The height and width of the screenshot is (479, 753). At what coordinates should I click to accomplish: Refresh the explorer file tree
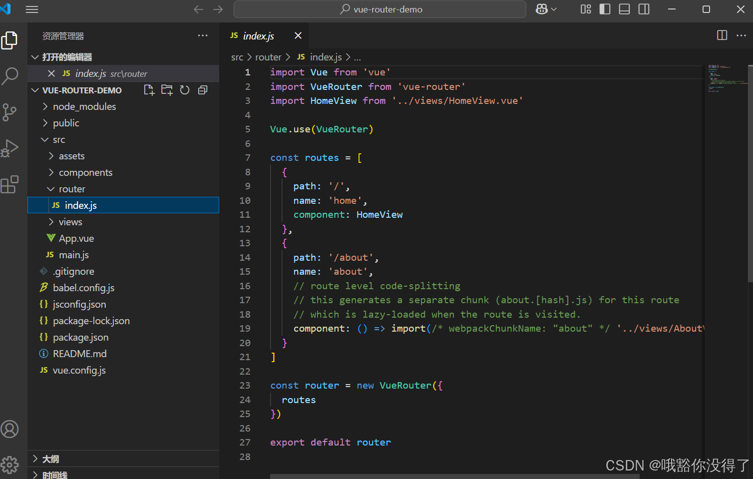click(x=185, y=90)
